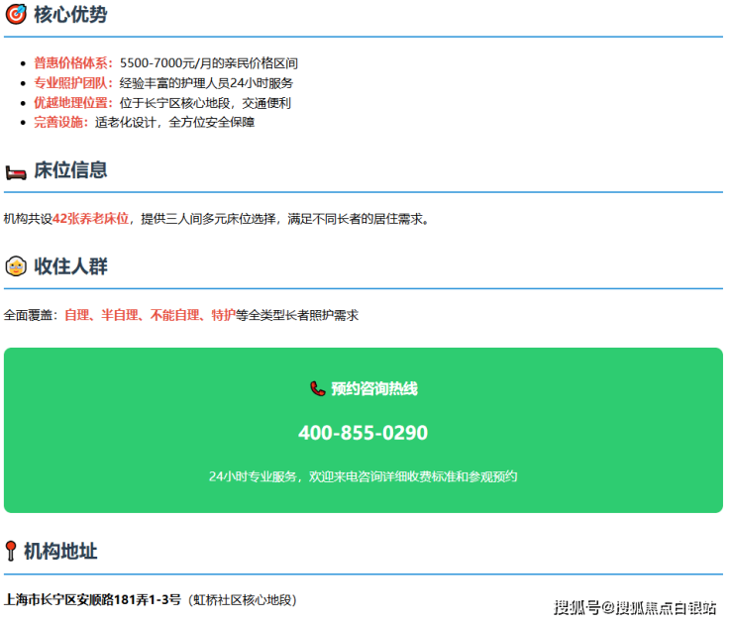Viewport: 733px width, 624px height.
Task: Click the red 自理、半自理、不能自理、特护 text
Action: click(150, 315)
